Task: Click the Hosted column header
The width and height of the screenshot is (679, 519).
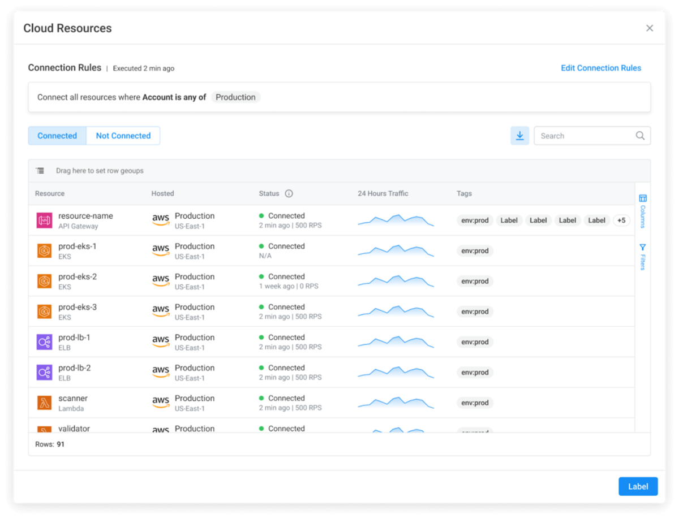Action: point(162,193)
